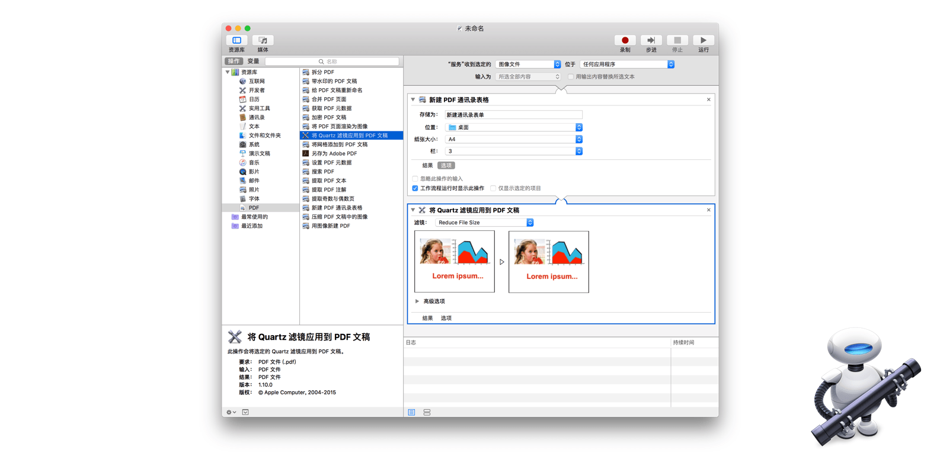
Task: Click the 录制 record button
Action: click(x=625, y=40)
